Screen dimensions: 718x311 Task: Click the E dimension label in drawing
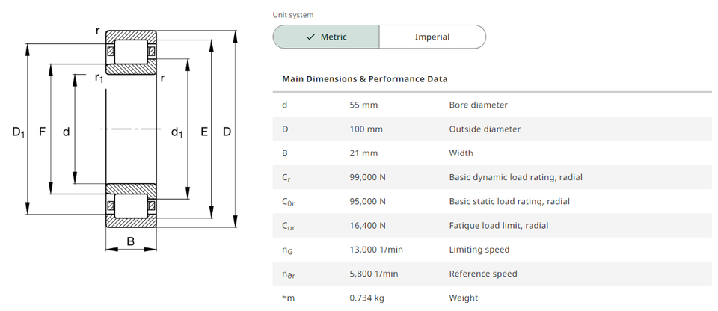(x=204, y=132)
